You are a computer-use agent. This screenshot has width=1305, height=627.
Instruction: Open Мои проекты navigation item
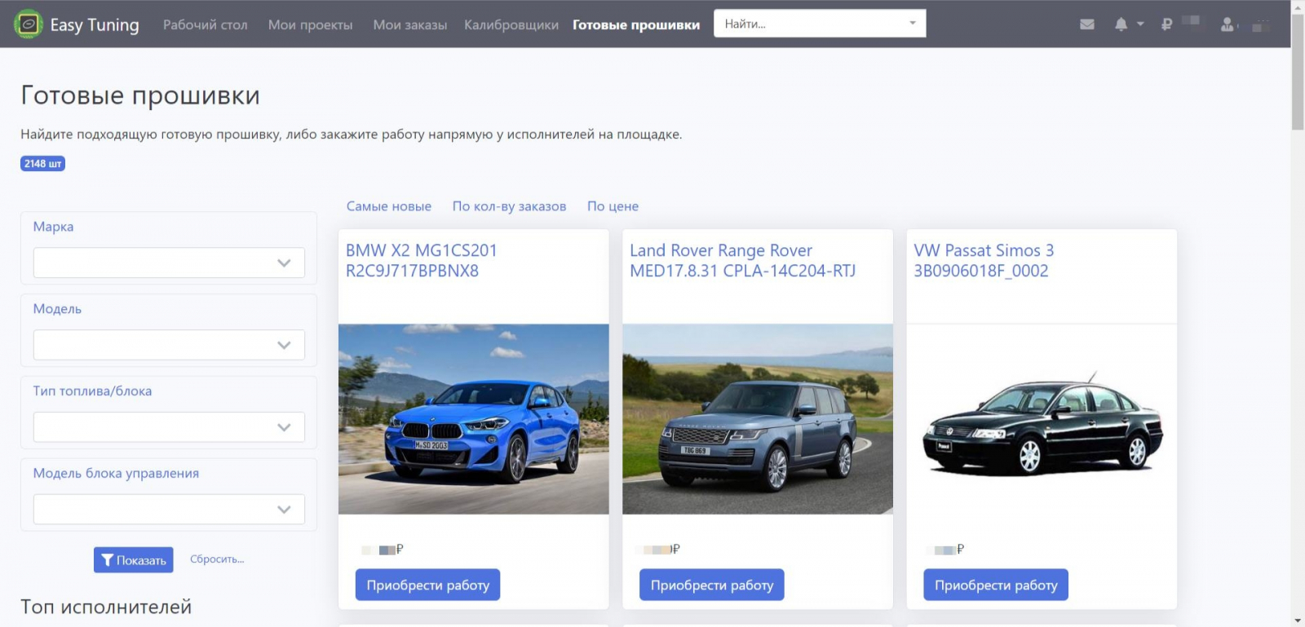point(311,24)
